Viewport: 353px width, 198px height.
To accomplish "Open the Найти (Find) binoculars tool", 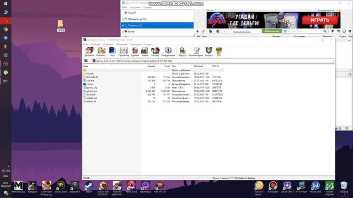I will pos(145,52).
